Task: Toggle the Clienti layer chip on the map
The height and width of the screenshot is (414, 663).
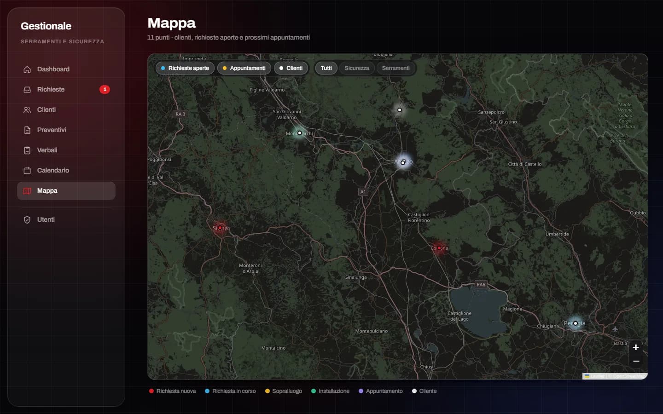Action: point(291,68)
